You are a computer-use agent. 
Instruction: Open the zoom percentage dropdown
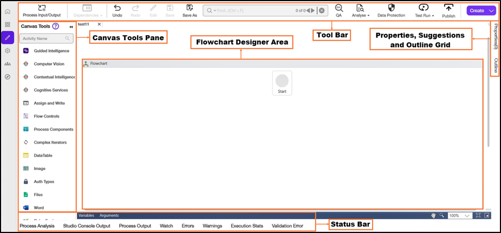pyautogui.click(x=467, y=215)
